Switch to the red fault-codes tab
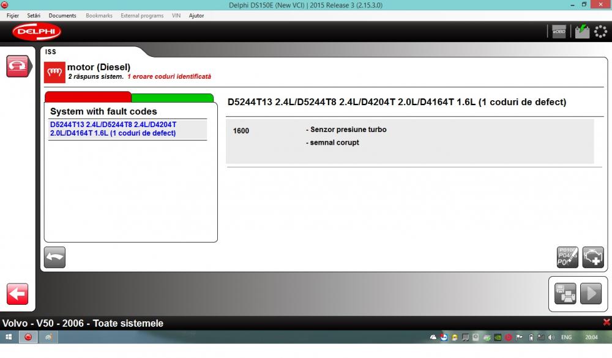Image resolution: width=612 pixels, height=358 pixels. 88,97
